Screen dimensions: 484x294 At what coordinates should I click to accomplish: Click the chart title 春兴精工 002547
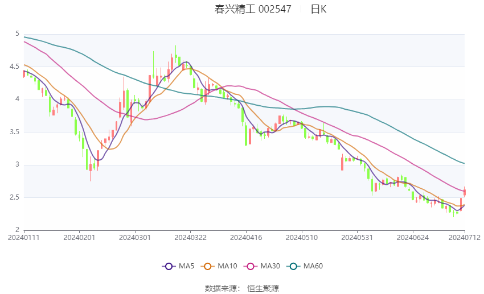click(x=253, y=9)
